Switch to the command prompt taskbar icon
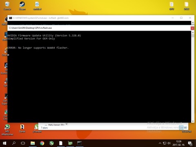Screen dimensions: 196x147 79,143
